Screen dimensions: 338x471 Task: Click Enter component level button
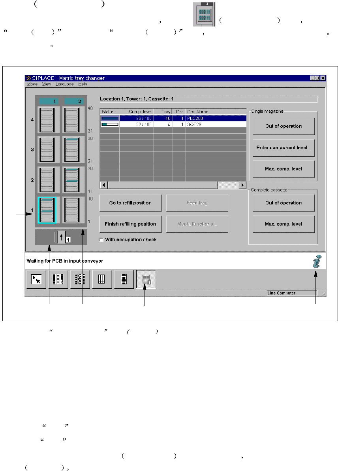point(284,148)
